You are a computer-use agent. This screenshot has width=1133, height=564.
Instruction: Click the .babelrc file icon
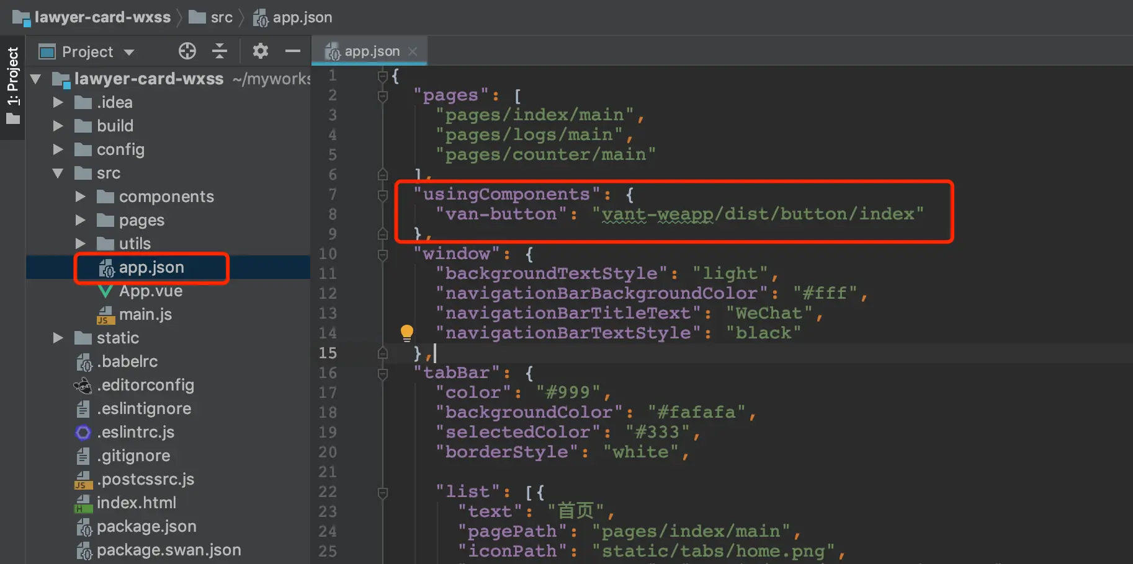coord(84,362)
